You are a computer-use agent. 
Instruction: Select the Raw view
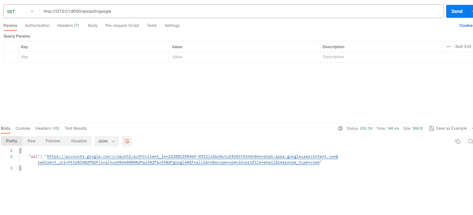31,141
